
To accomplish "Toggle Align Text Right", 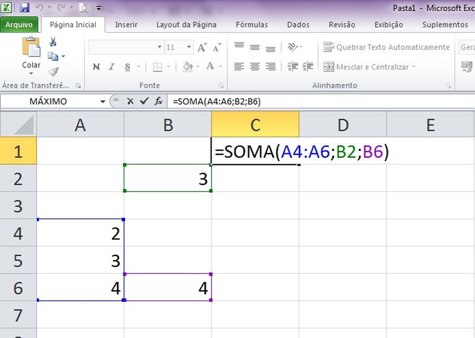I will 270,67.
